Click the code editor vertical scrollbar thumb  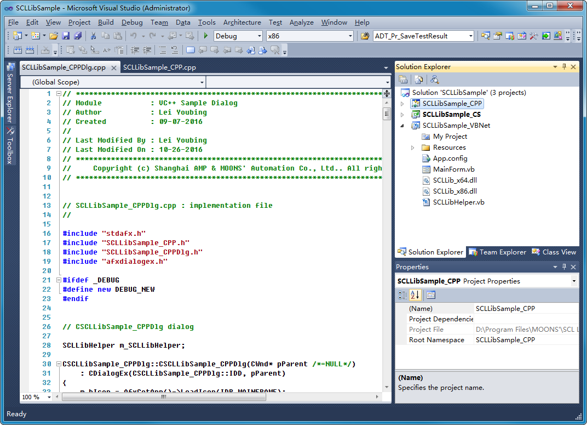[387, 114]
